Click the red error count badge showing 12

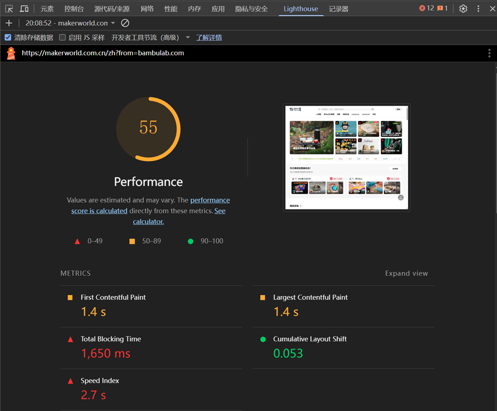pos(427,8)
